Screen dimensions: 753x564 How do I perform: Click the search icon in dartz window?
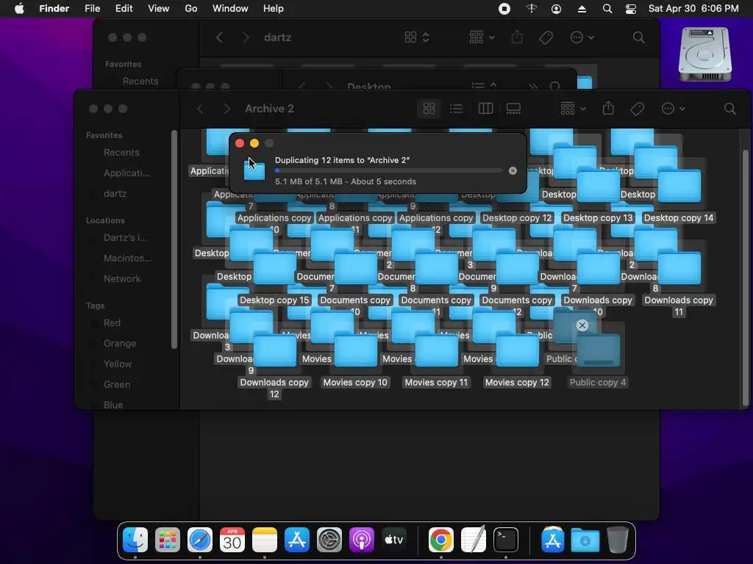point(639,37)
